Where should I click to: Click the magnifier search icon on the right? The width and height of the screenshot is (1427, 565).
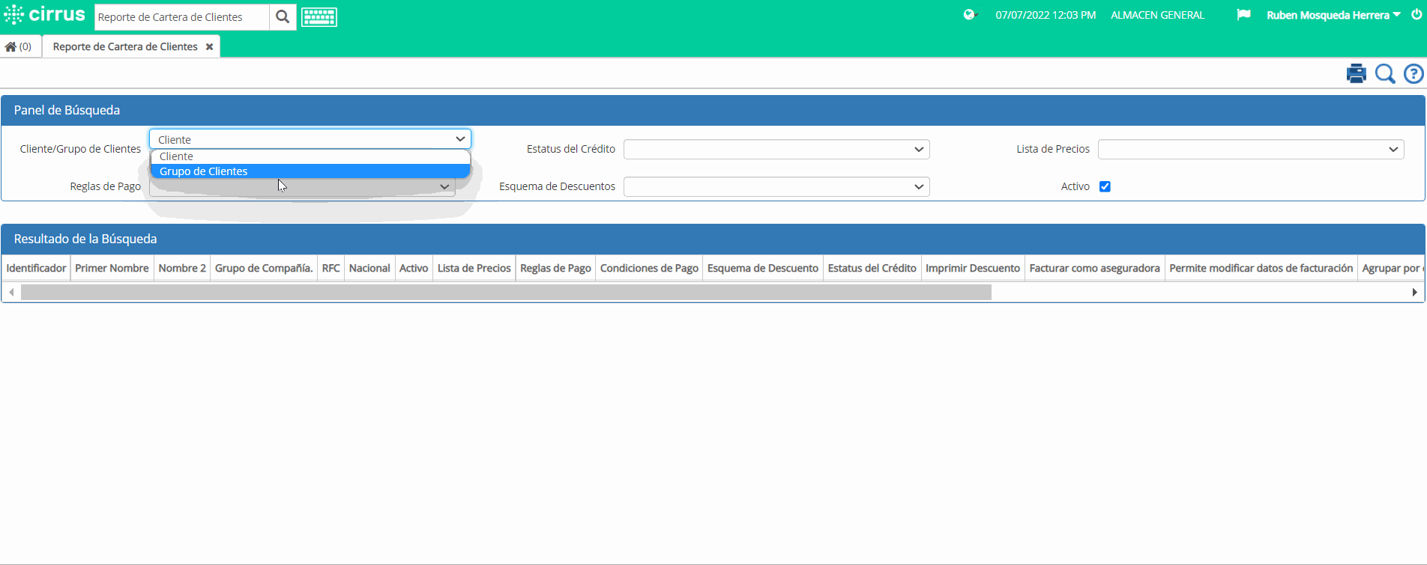[x=1385, y=73]
